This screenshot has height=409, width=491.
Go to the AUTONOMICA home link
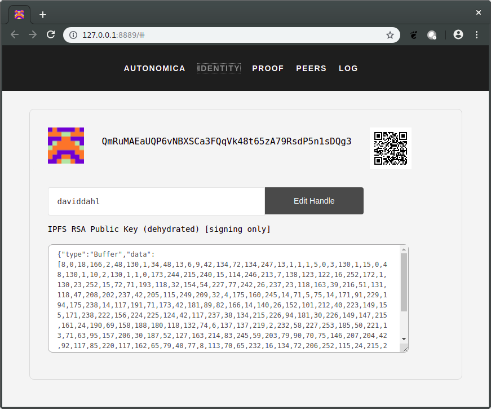(x=154, y=68)
